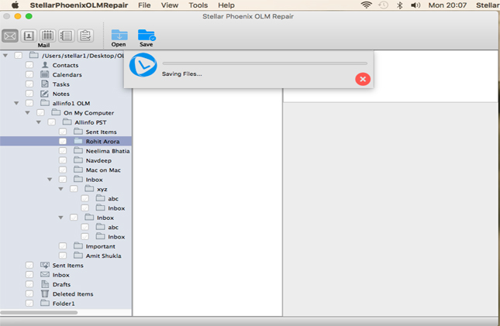Open the Notes view toolbar icon
The image size is (500, 326).
pyautogui.click(x=67, y=36)
